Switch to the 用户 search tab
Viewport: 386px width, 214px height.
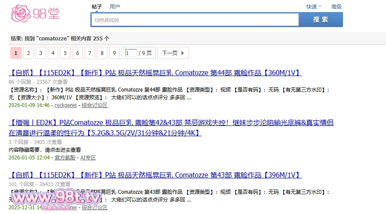click(114, 7)
